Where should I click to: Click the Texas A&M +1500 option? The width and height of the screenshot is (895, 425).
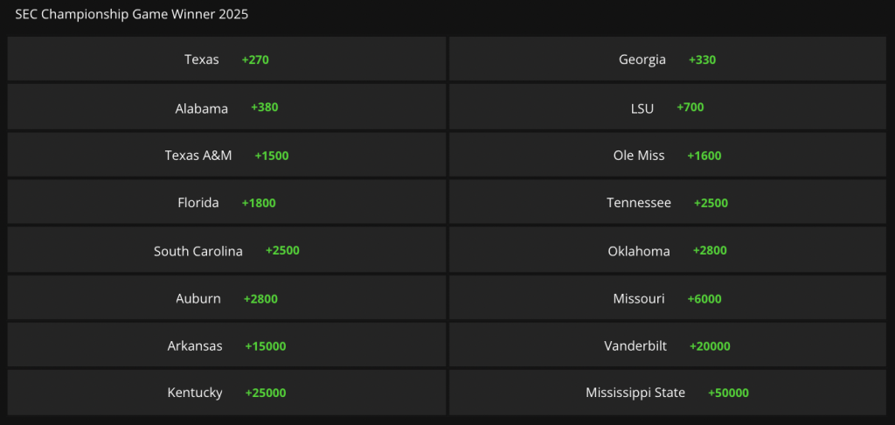tap(226, 155)
